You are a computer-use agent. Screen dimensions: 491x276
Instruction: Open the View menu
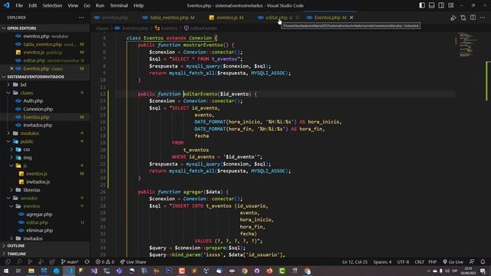tap(73, 5)
